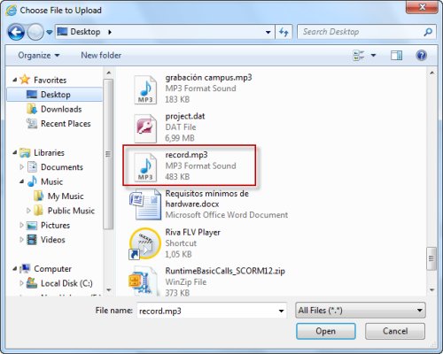Click the Cancel button
443x354 pixels.
coord(395,331)
